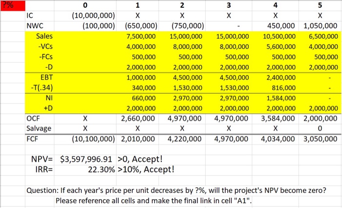The height and width of the screenshot is (208, 342).
Task: Select OCF value 3,584,000
Action: 278,118
